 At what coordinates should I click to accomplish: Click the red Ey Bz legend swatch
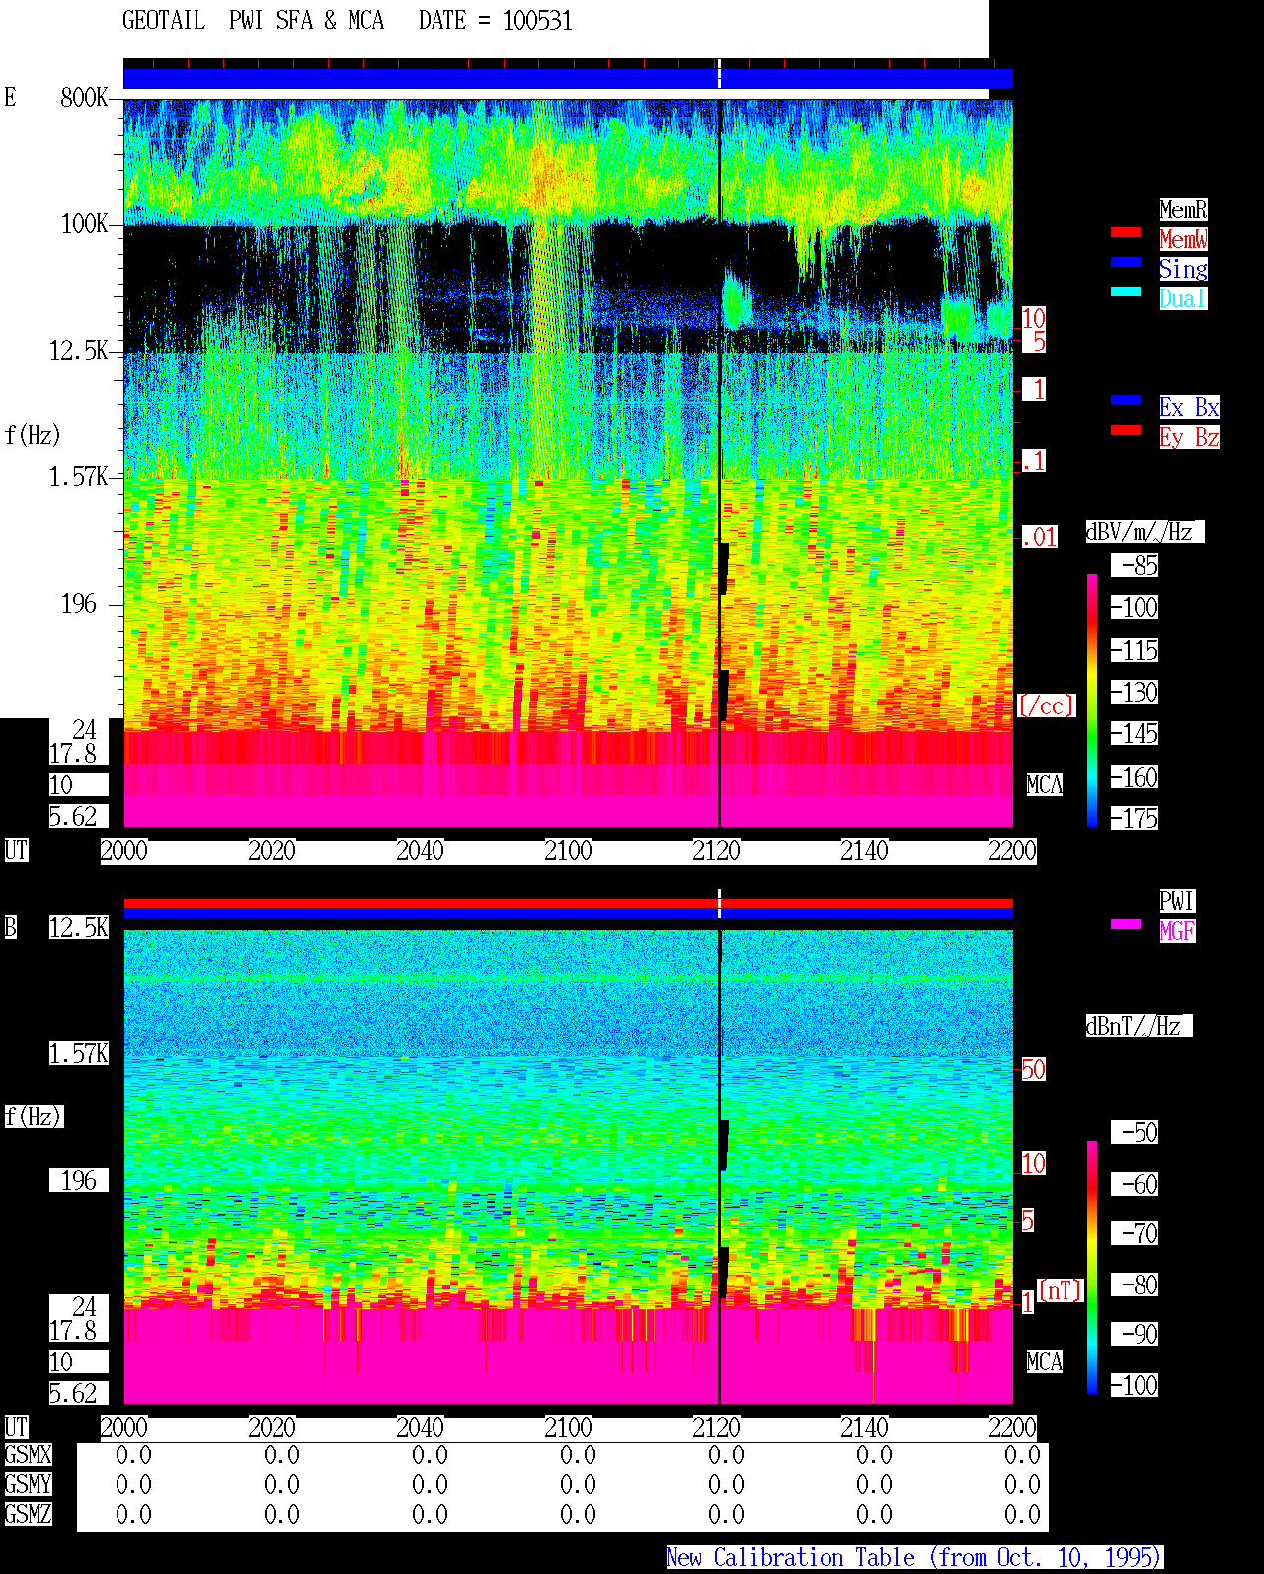(x=1126, y=430)
